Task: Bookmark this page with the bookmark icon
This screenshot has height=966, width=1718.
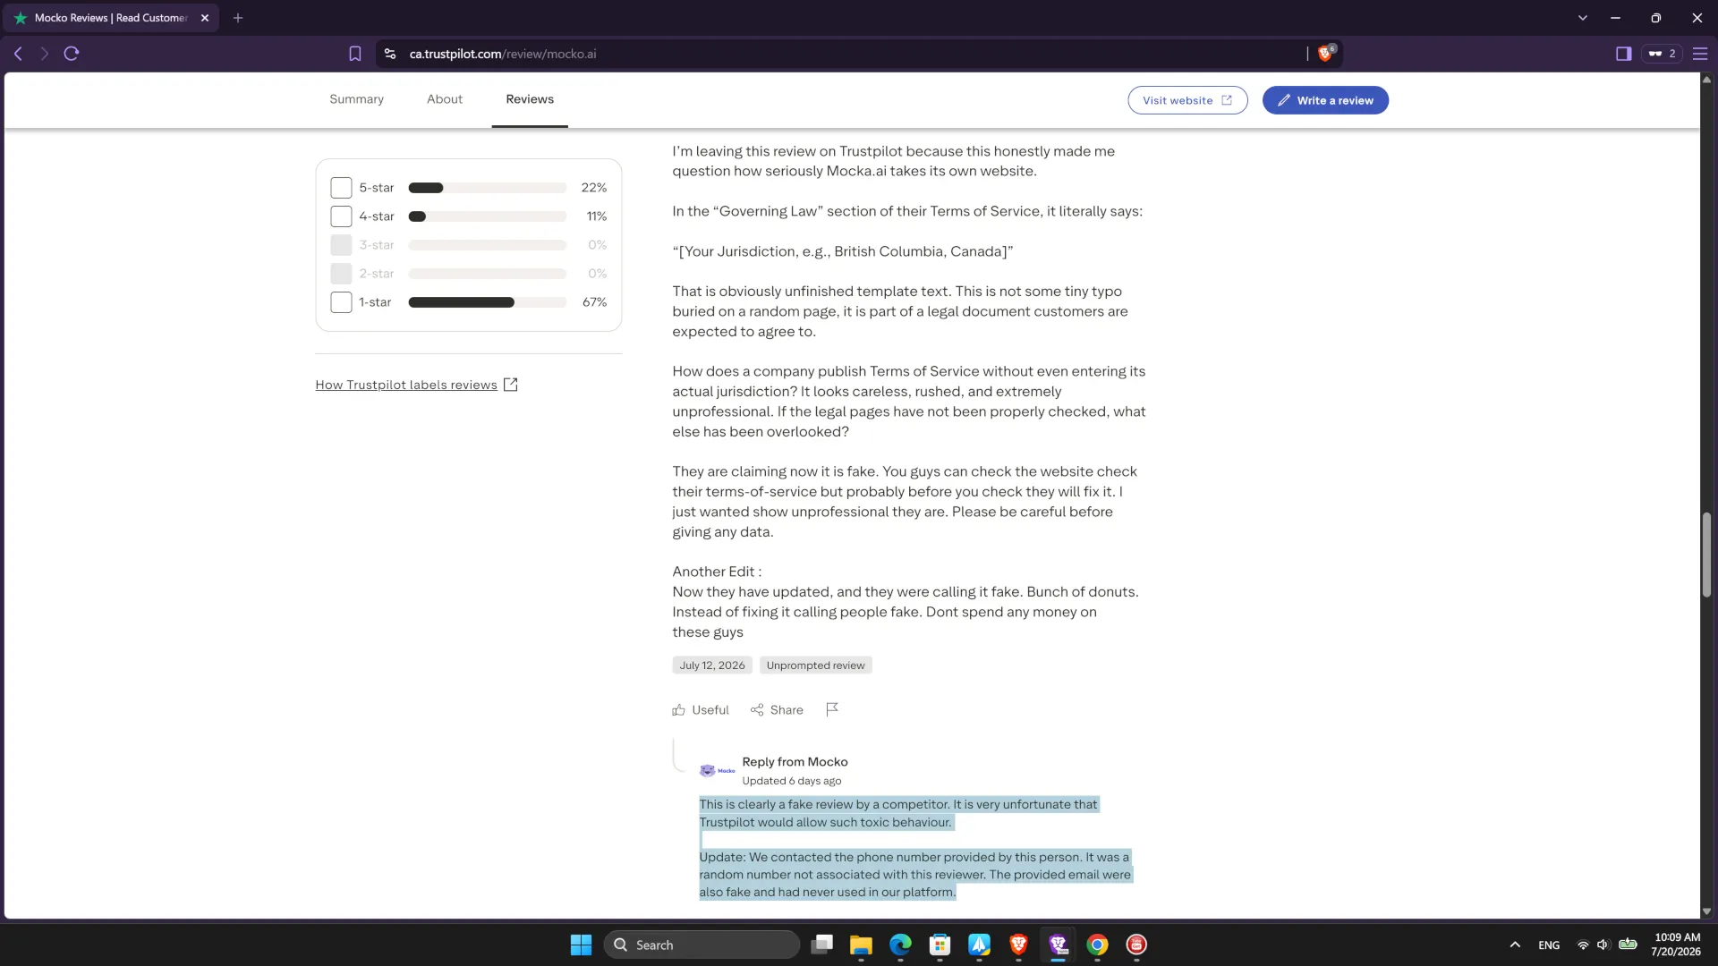Action: (355, 54)
